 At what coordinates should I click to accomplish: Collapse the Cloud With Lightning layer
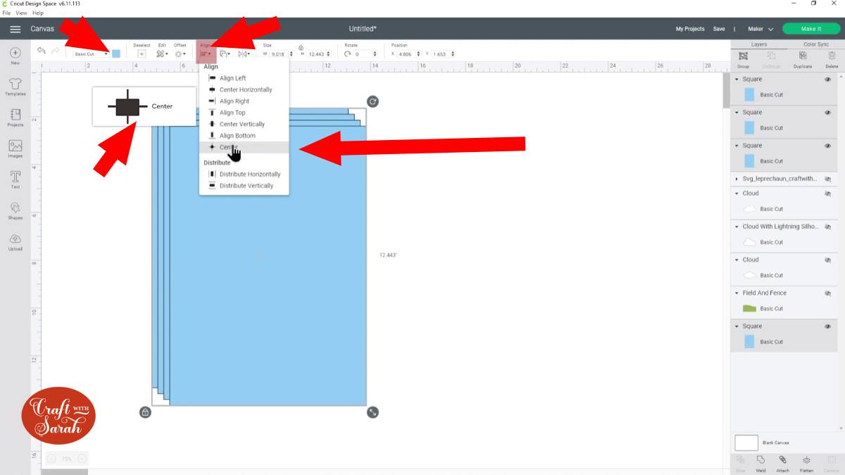pos(737,227)
